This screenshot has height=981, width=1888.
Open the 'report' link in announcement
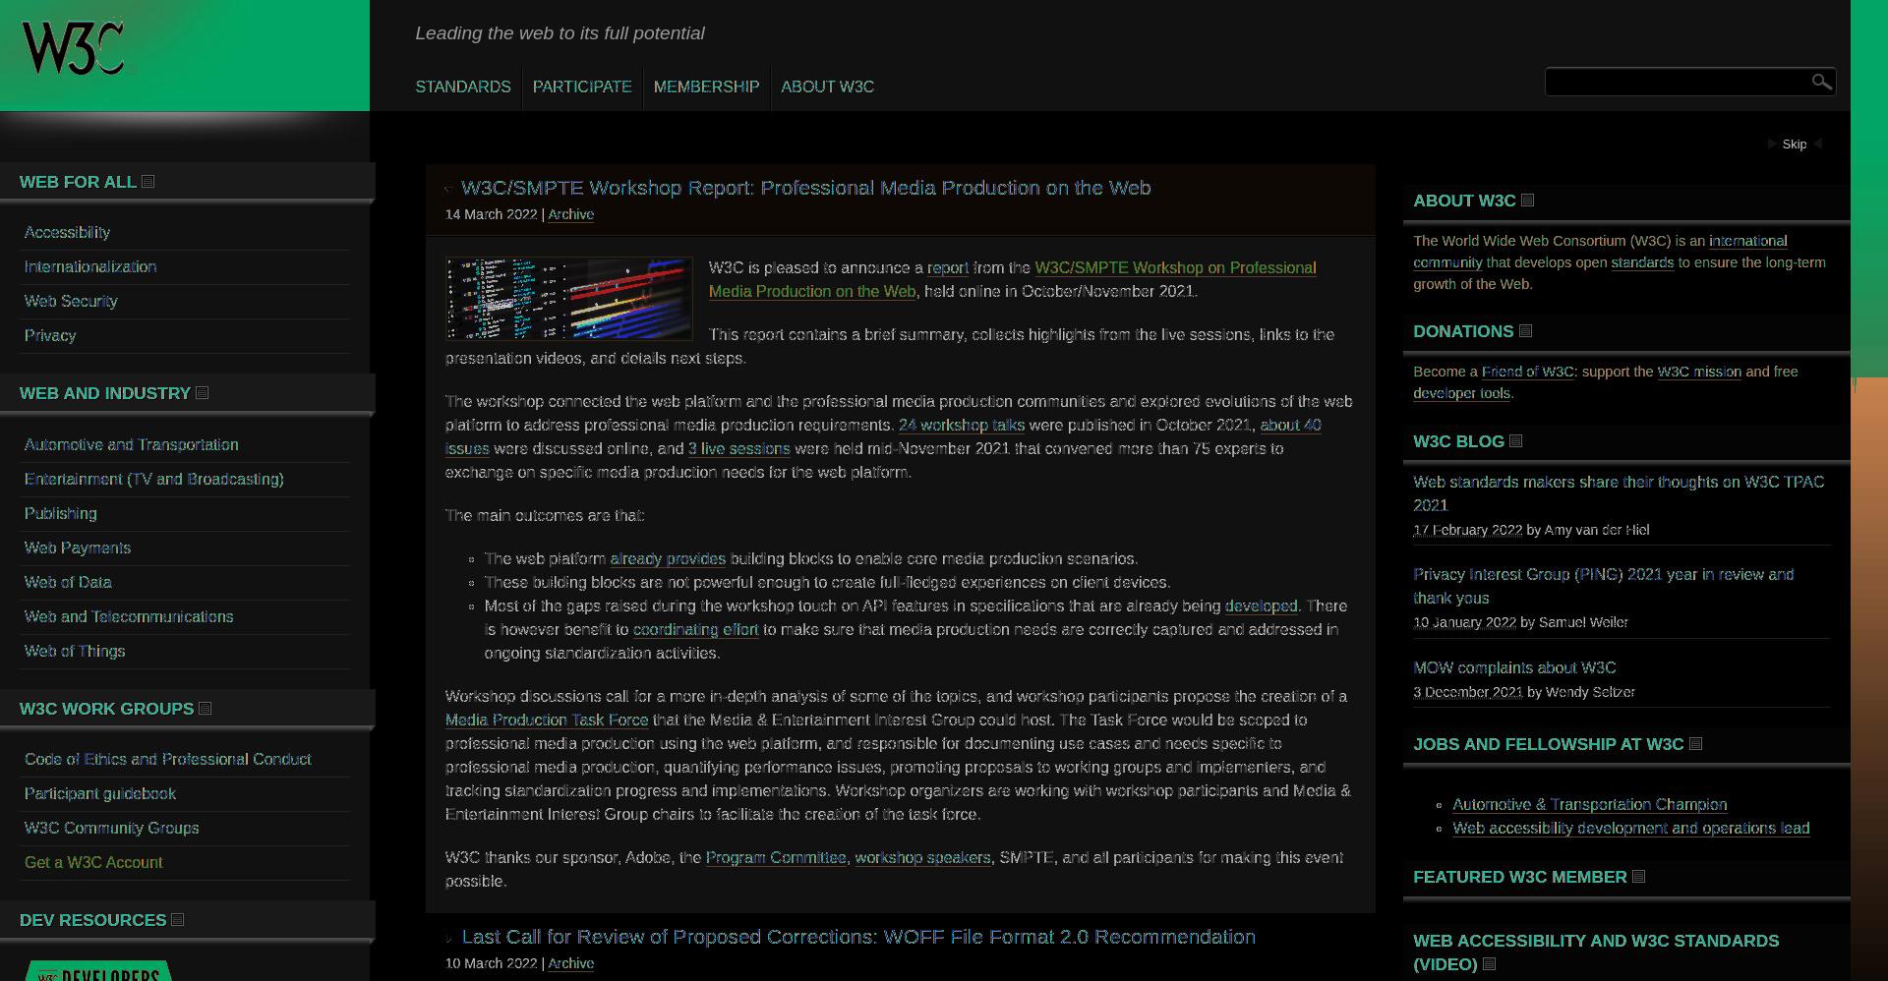pos(948,267)
